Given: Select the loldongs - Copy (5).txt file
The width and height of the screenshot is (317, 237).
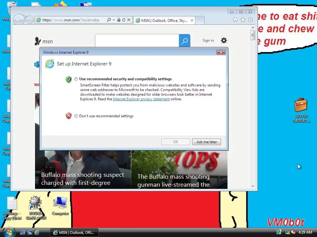Looking at the screenshot, I should click(12, 208).
